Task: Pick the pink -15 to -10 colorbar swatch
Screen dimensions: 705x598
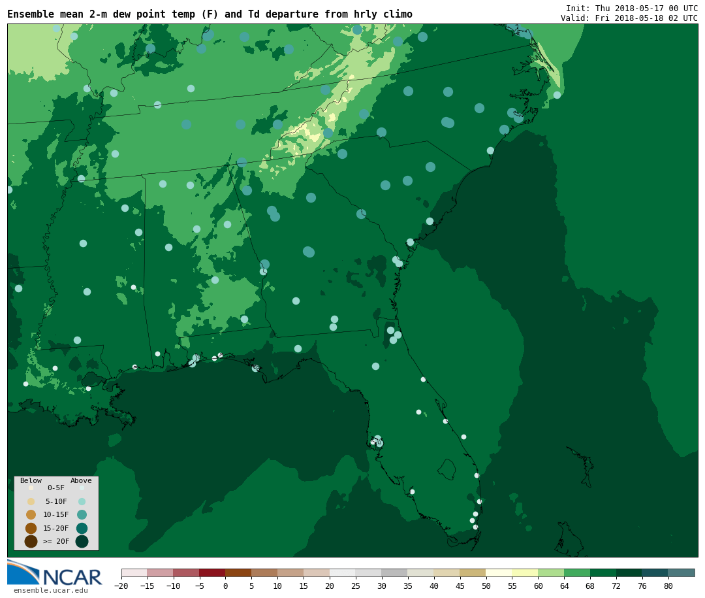Action: (161, 573)
